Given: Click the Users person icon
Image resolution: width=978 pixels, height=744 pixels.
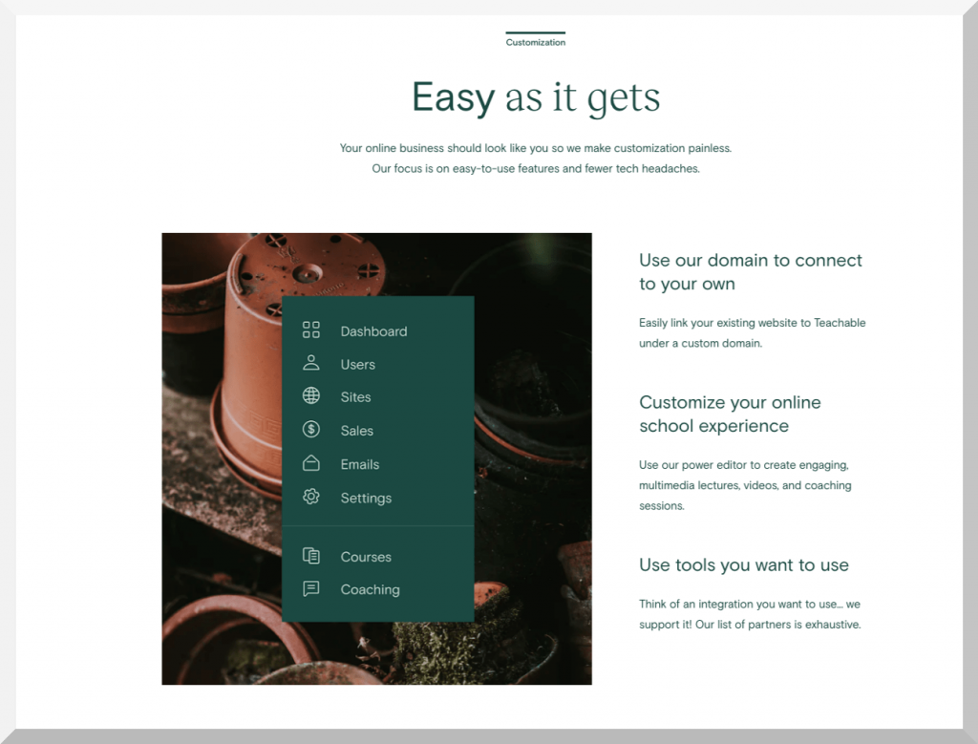Looking at the screenshot, I should coord(310,364).
